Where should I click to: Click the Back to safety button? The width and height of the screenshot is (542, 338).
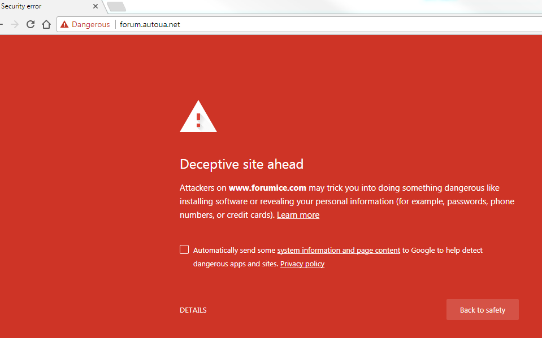(x=483, y=310)
